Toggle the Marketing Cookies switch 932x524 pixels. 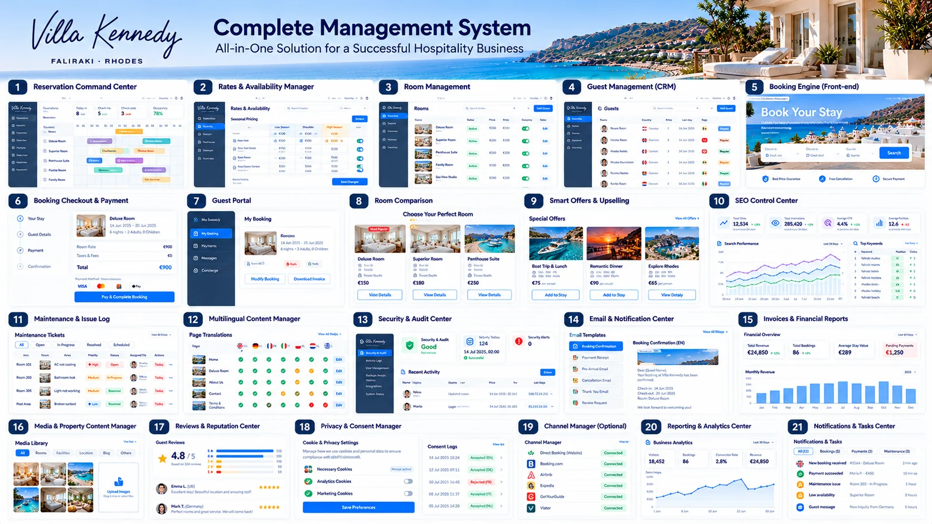[x=409, y=493]
